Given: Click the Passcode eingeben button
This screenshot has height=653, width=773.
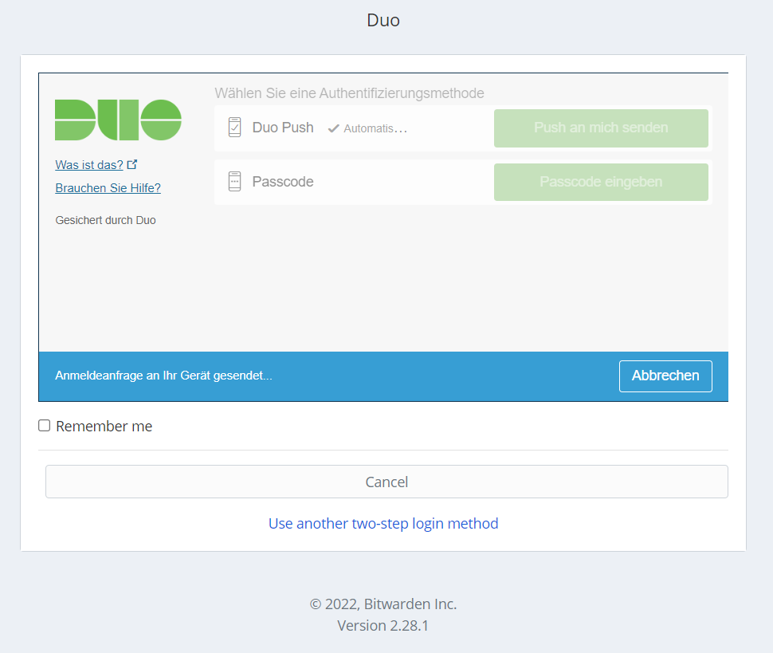Looking at the screenshot, I should click(x=601, y=182).
